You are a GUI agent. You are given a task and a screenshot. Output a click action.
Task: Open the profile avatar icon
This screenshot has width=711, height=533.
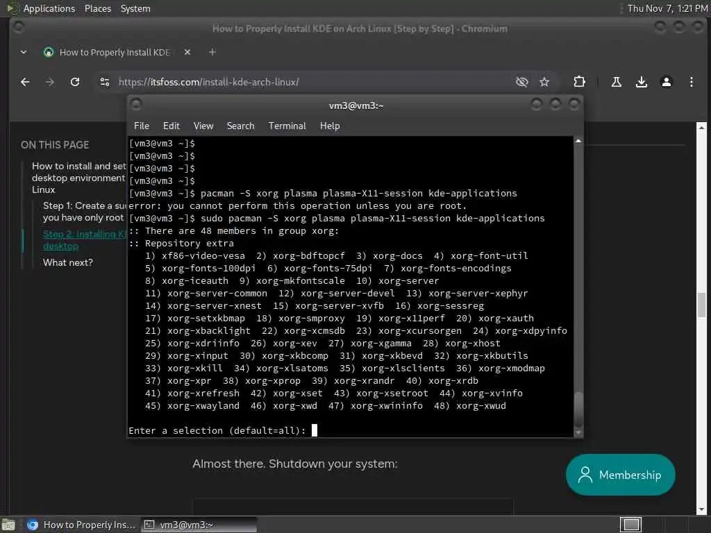point(666,82)
